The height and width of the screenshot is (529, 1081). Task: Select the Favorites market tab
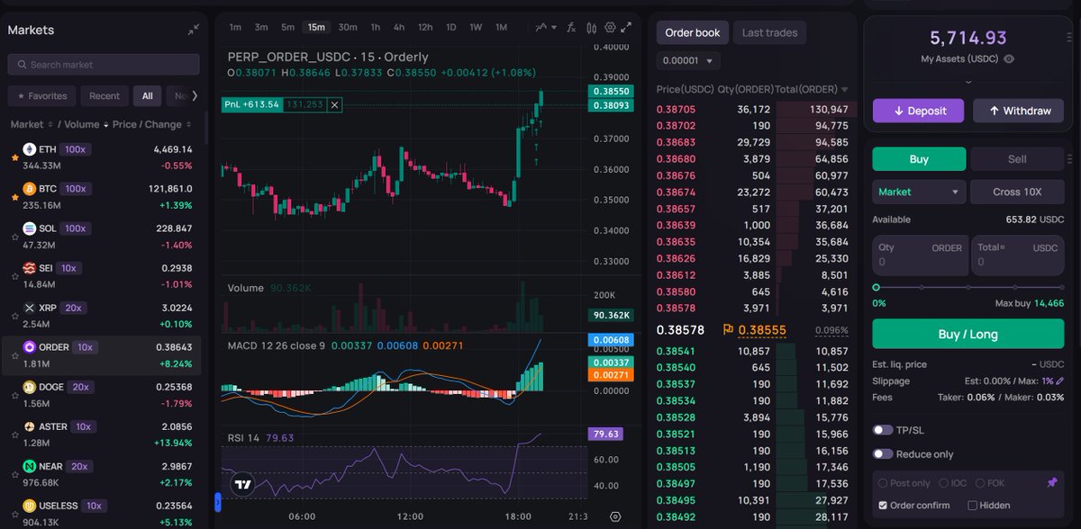pyautogui.click(x=42, y=95)
